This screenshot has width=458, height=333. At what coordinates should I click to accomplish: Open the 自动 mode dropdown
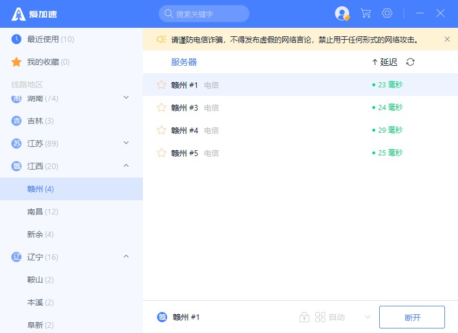367,317
